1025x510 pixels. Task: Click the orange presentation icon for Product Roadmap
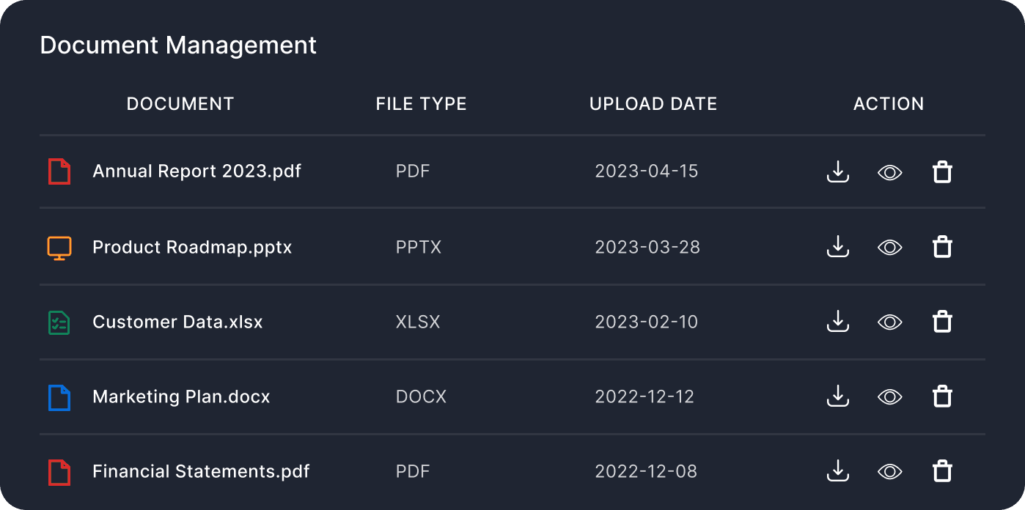pos(59,248)
